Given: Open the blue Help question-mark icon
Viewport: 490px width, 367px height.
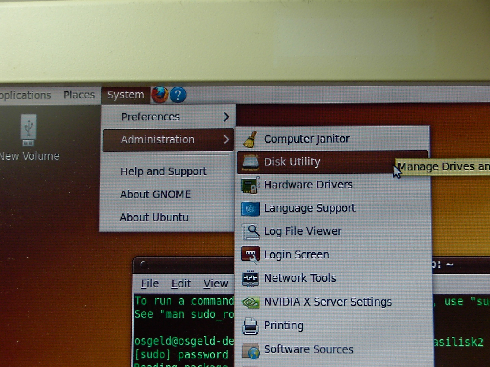Looking at the screenshot, I should pos(178,95).
